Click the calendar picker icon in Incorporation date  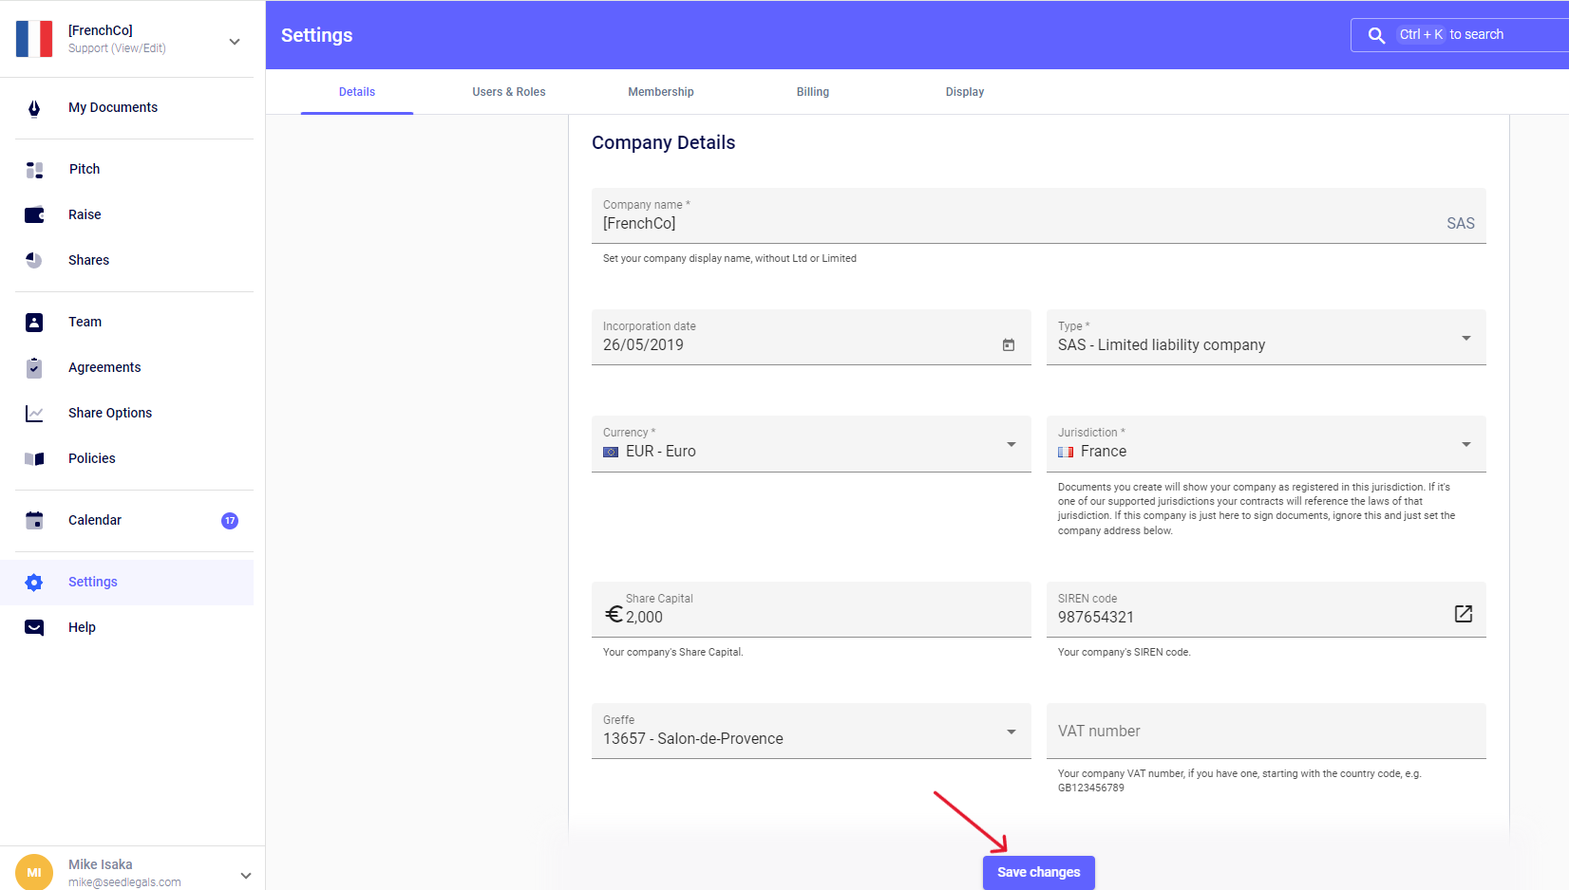coord(1008,345)
